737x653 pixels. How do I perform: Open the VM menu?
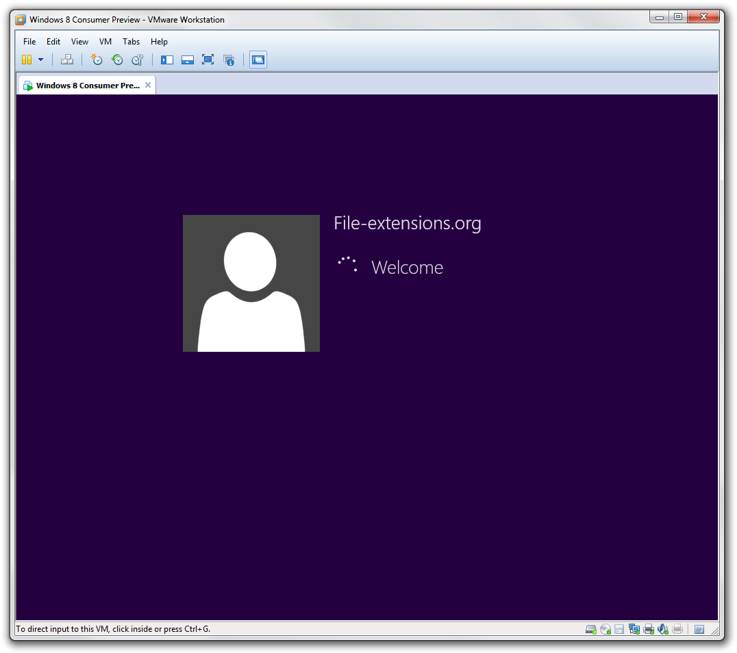[105, 42]
